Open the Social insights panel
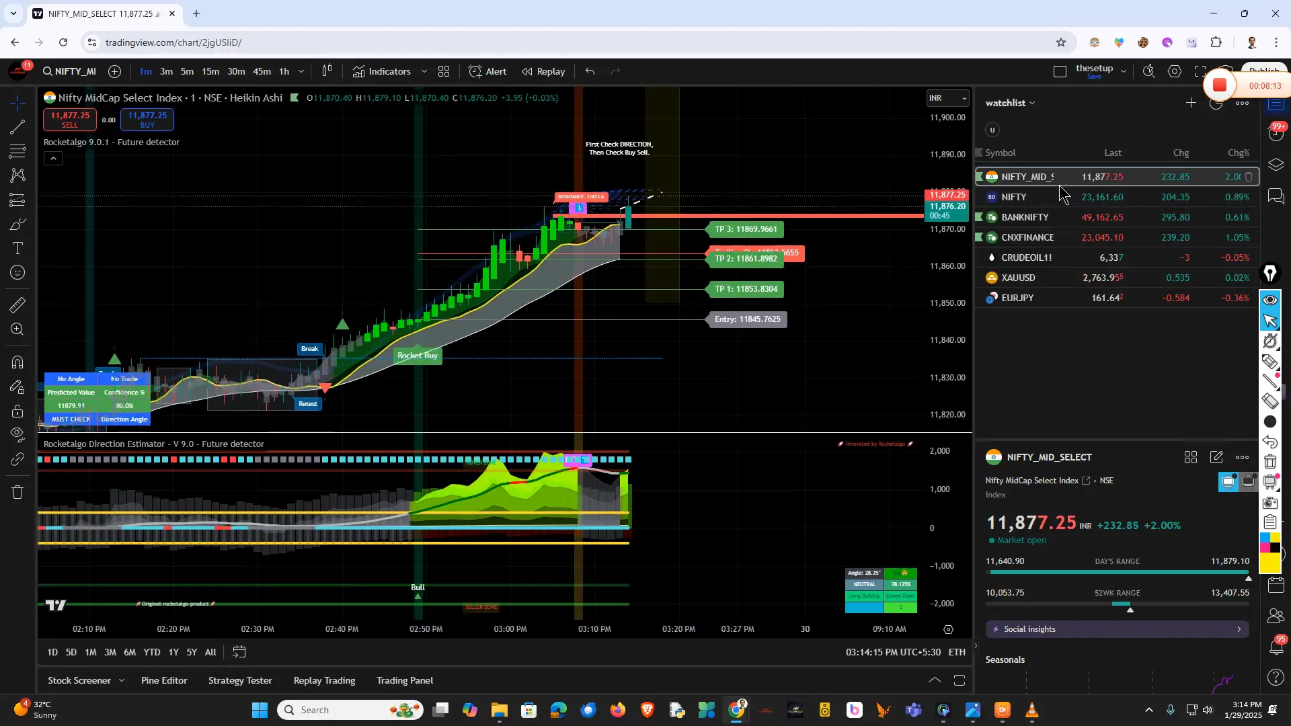 click(x=1116, y=629)
